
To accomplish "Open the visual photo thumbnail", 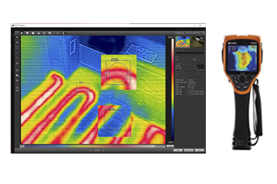I will click(x=199, y=43).
